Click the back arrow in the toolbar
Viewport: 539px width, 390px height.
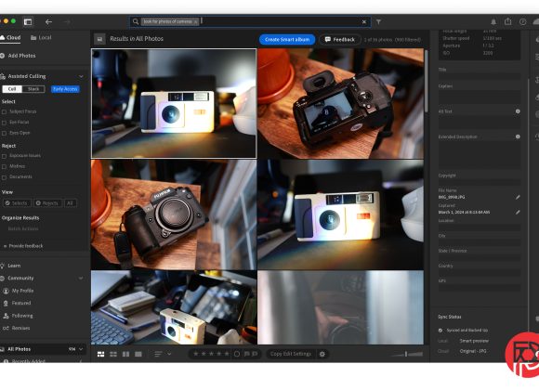coord(48,22)
